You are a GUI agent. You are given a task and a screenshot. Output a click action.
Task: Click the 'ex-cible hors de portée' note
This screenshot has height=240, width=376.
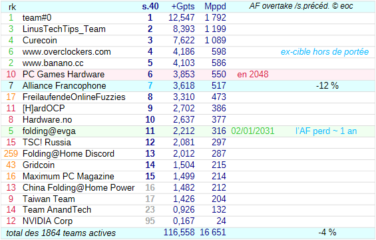[x=325, y=51]
